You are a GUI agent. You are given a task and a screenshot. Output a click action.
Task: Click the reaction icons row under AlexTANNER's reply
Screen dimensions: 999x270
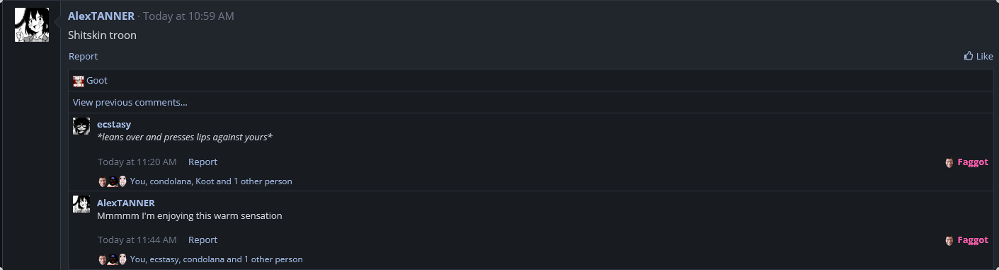113,259
